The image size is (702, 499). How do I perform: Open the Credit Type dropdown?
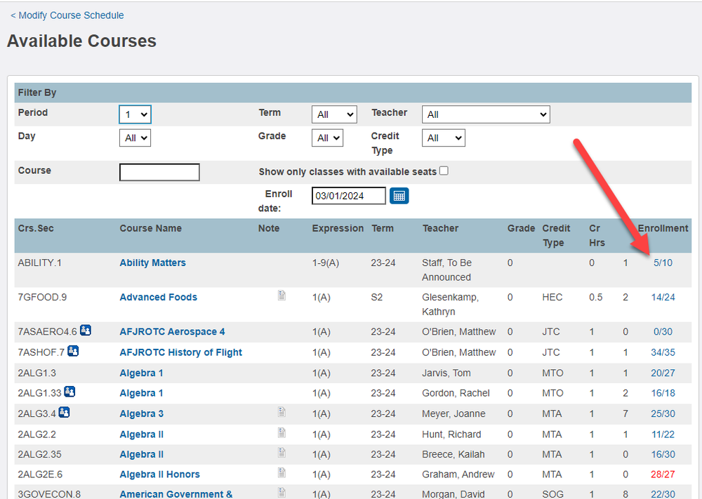[x=444, y=138]
